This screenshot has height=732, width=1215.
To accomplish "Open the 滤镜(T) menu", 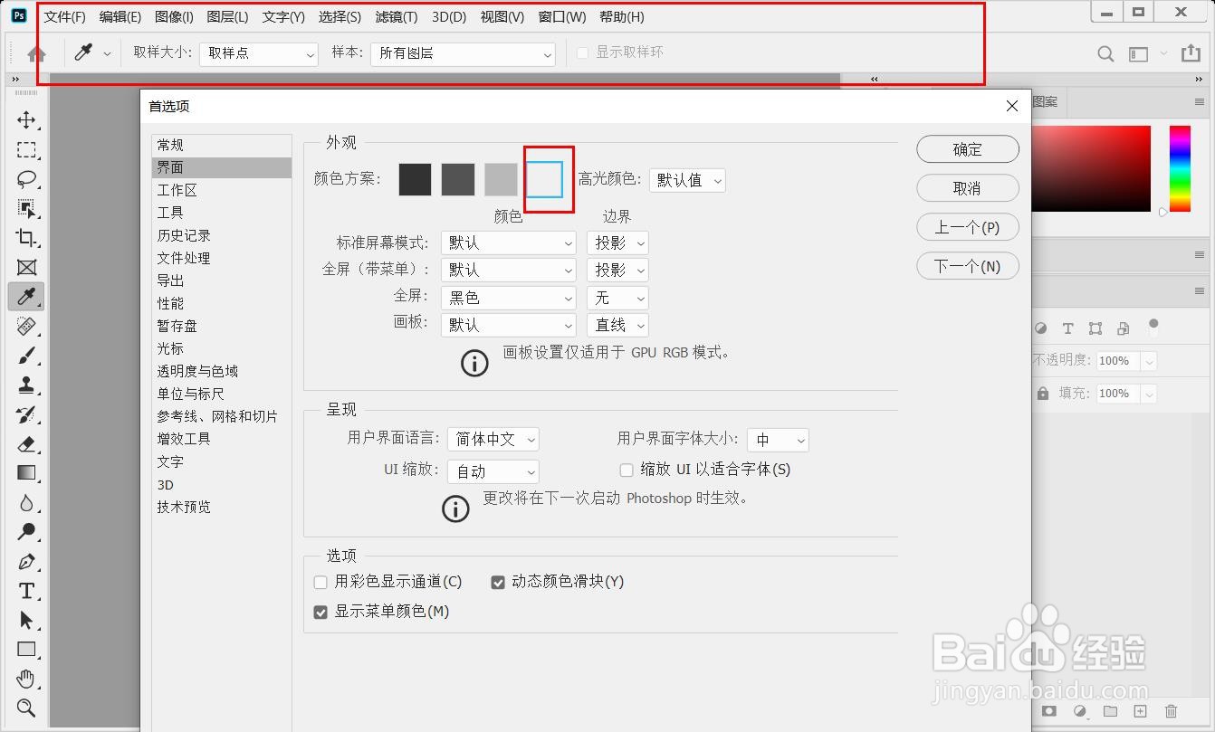I will coord(397,16).
